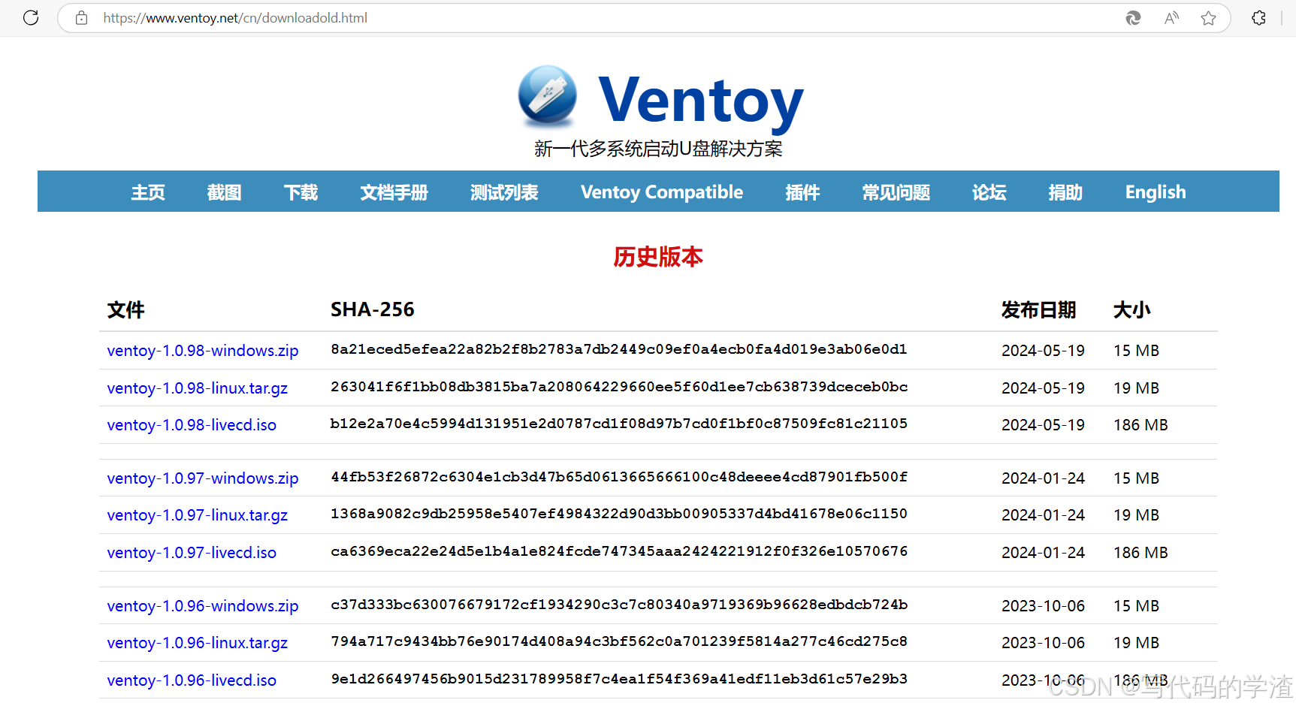Screen dimensions: 1296x709
Task: Download ventoy-1.0.96-livecd.iso
Action: [192, 680]
